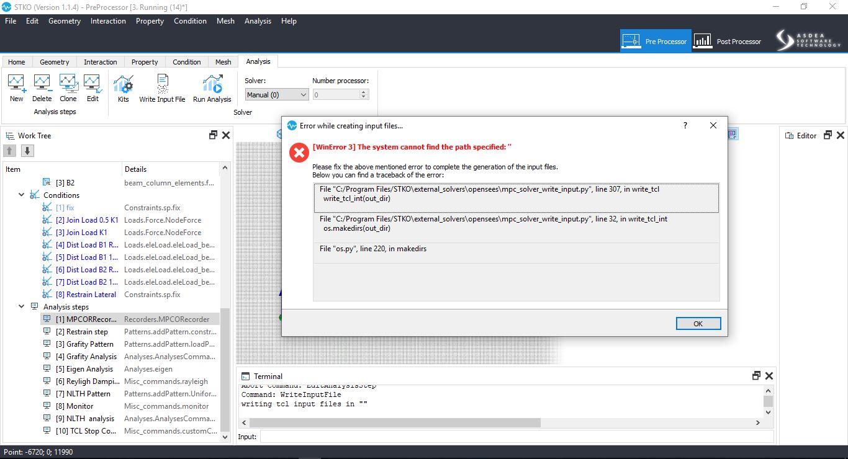Launch Run Analysis from the ribbon
This screenshot has height=459, width=848.
pyautogui.click(x=212, y=88)
